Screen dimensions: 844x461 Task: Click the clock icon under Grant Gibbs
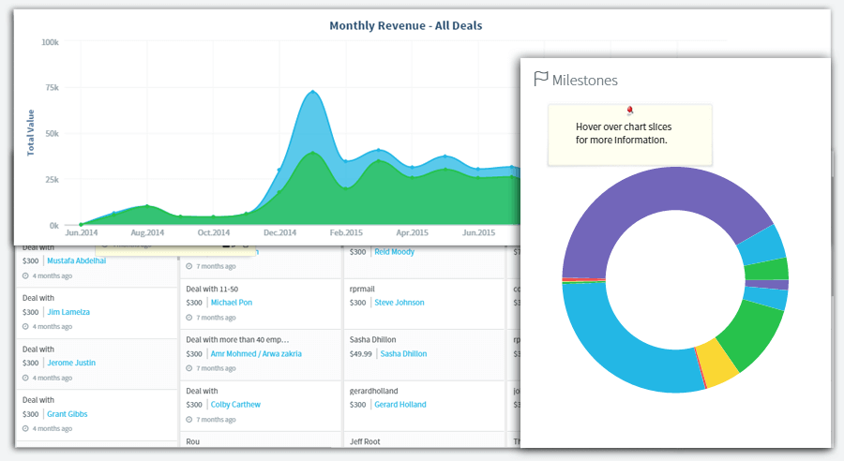pyautogui.click(x=25, y=428)
